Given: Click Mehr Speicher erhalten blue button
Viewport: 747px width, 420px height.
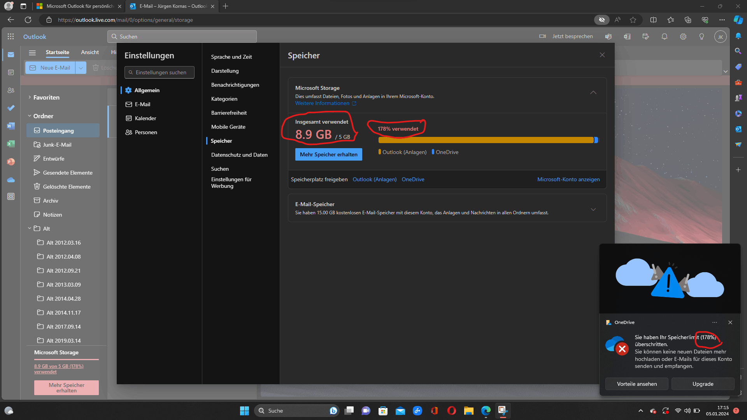Looking at the screenshot, I should [x=328, y=154].
